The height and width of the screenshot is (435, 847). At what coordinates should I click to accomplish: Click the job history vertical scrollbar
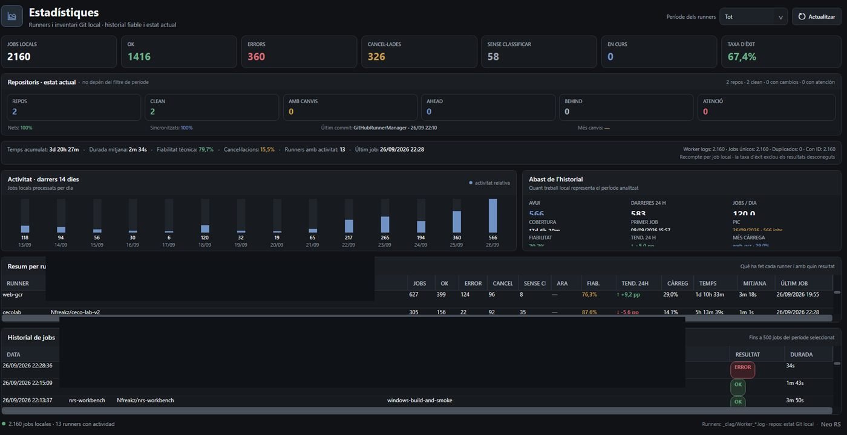[837, 363]
